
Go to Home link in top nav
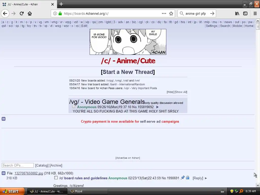pos(249,26)
